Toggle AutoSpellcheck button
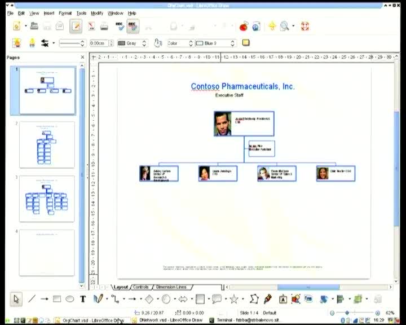Viewport: 406px width, 325px height. click(x=133, y=26)
